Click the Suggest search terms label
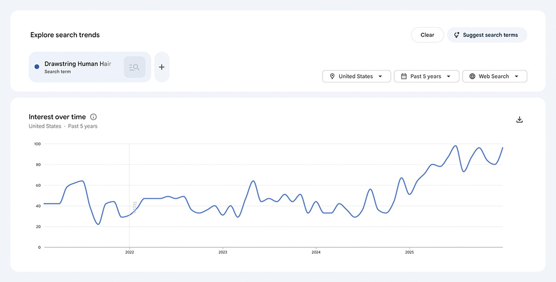556x282 pixels. pyautogui.click(x=490, y=35)
